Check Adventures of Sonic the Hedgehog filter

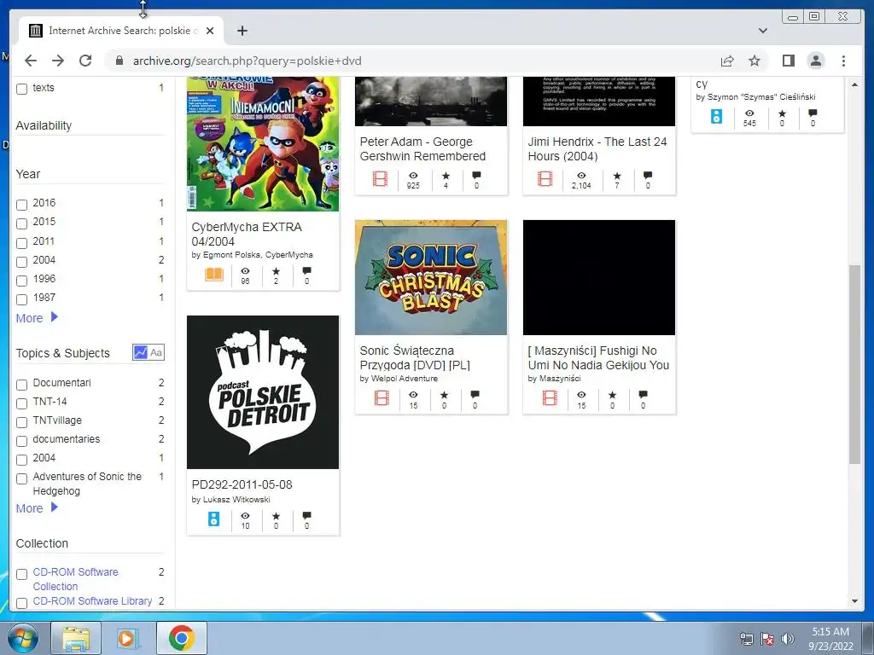(21, 478)
